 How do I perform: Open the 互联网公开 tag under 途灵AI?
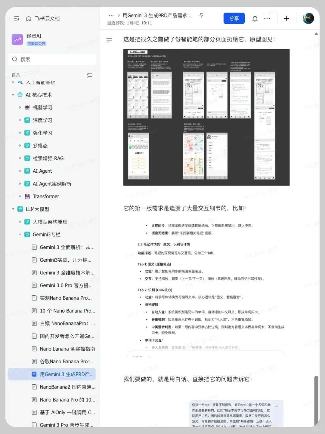point(37,44)
